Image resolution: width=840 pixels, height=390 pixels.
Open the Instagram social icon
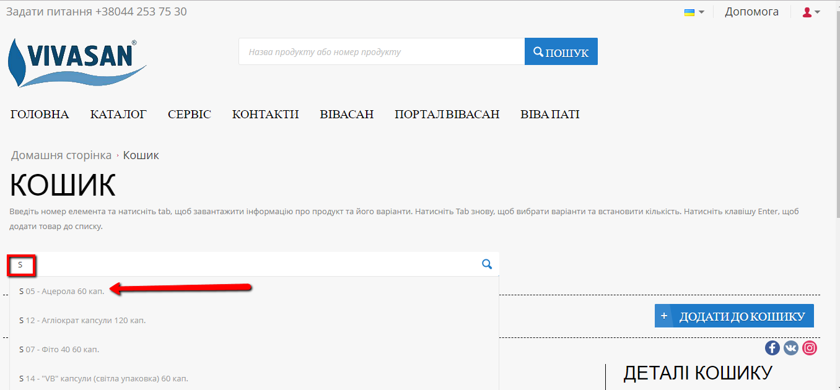pos(810,348)
